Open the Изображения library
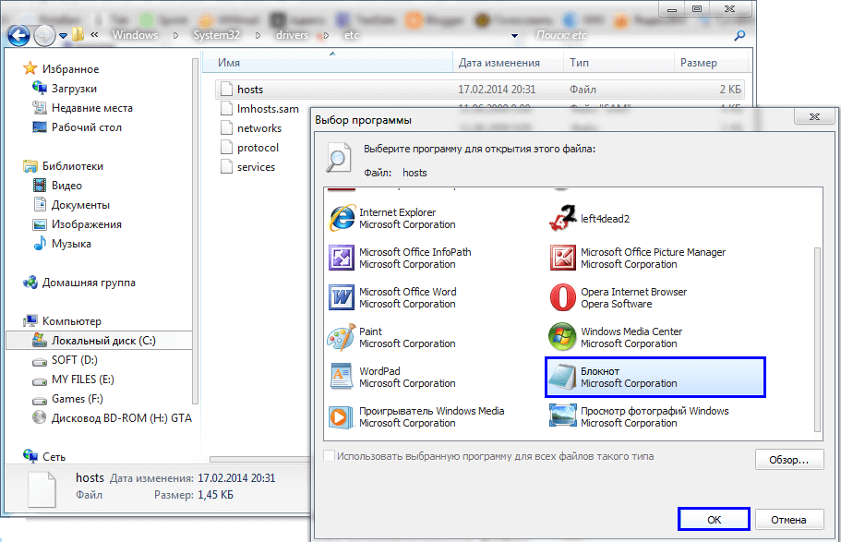841x542 pixels. (77, 224)
